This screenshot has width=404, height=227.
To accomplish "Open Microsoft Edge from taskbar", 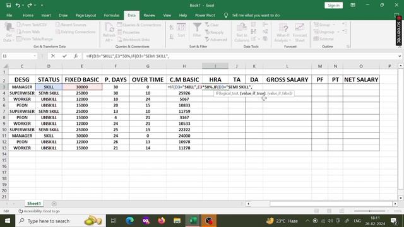I will pos(130,221).
